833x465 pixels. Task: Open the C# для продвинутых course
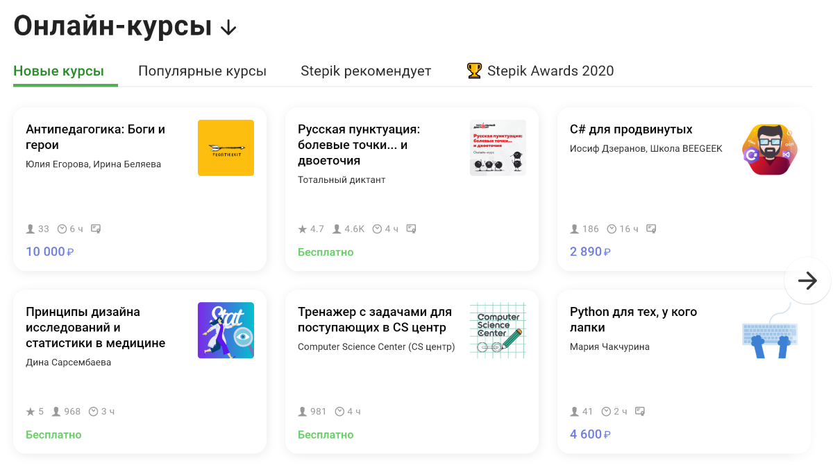click(631, 130)
